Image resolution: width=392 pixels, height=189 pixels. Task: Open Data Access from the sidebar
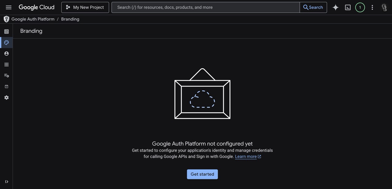(x=6, y=75)
